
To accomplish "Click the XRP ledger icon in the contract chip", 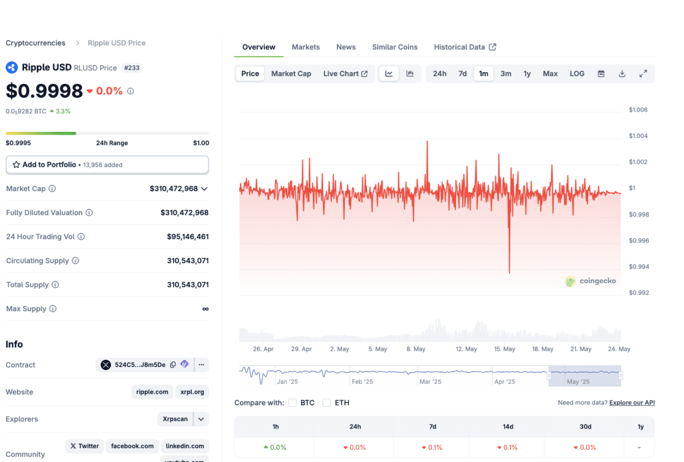I will (106, 365).
